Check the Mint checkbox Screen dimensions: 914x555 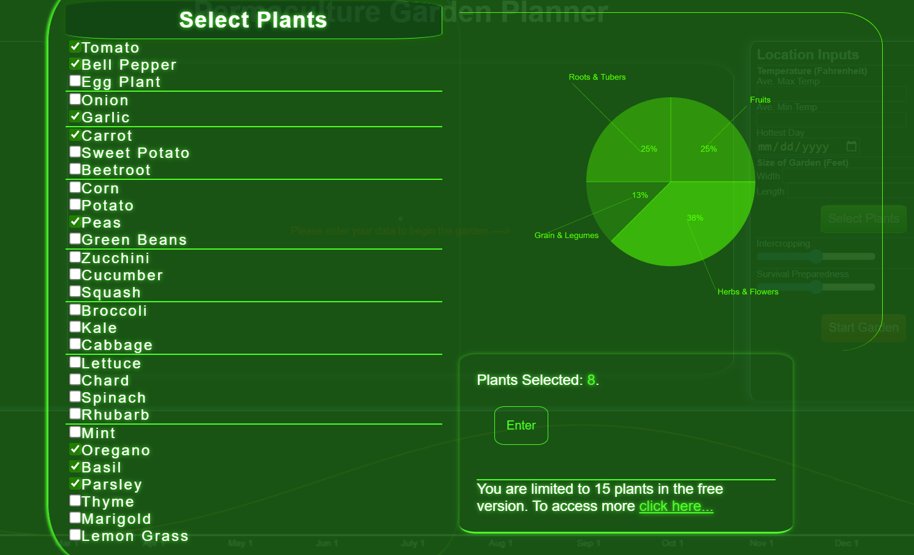75,432
